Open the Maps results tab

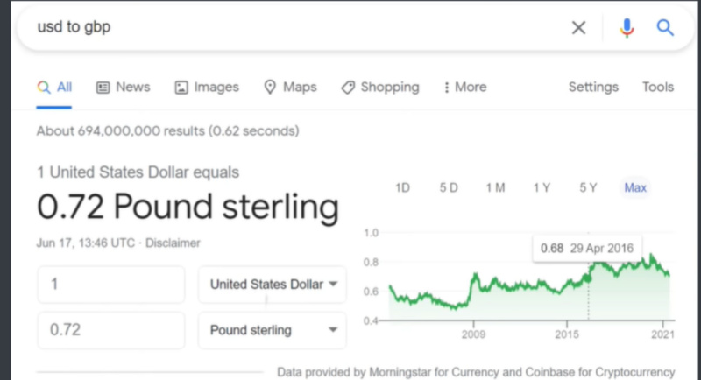click(290, 87)
